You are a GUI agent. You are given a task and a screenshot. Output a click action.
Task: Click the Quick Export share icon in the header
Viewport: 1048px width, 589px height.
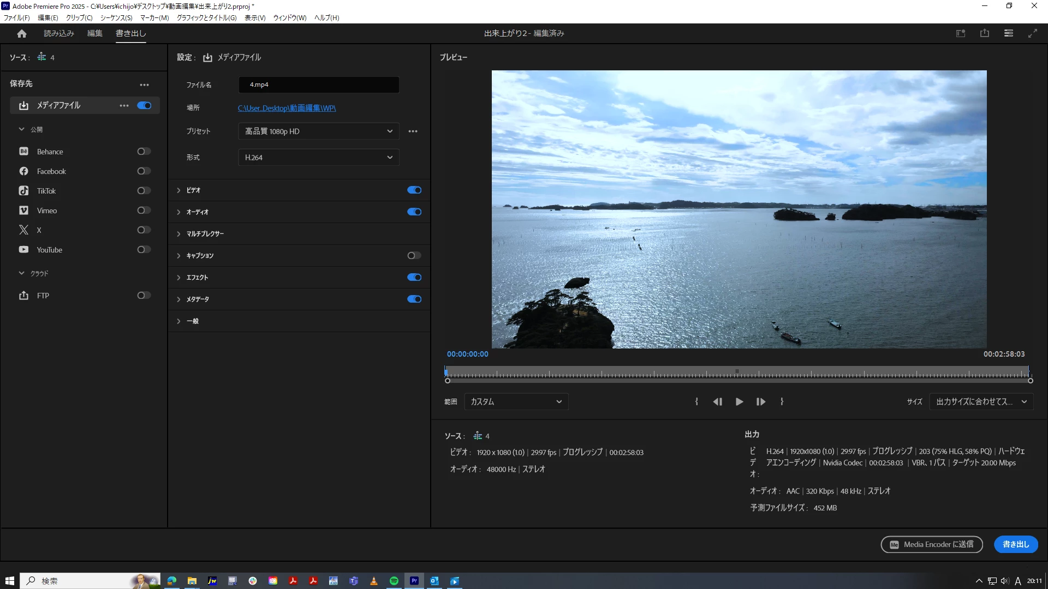[984, 33]
